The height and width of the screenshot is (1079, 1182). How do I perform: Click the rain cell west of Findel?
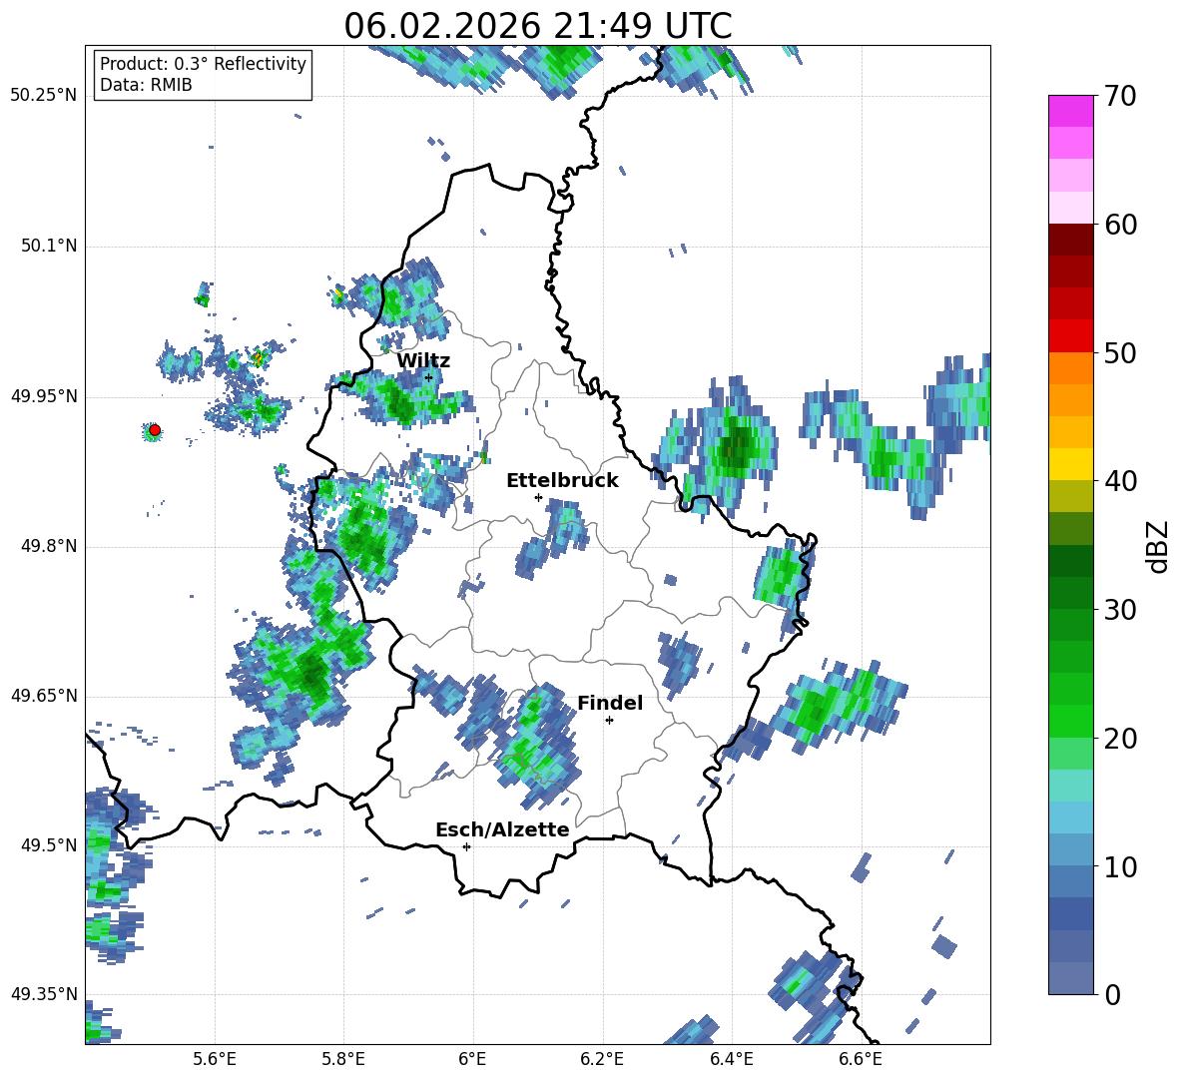pyautogui.click(x=534, y=746)
